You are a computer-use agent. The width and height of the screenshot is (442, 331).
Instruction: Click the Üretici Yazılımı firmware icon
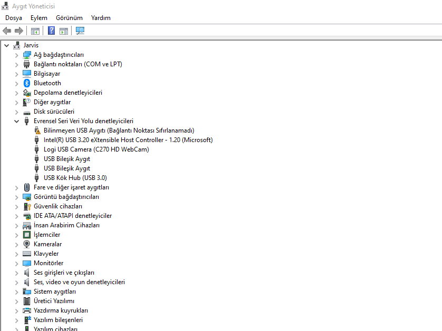[27, 301]
